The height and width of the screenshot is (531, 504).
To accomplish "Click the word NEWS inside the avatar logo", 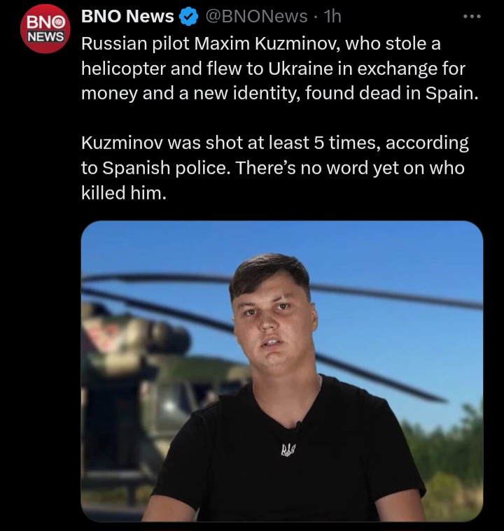I will [x=45, y=36].
